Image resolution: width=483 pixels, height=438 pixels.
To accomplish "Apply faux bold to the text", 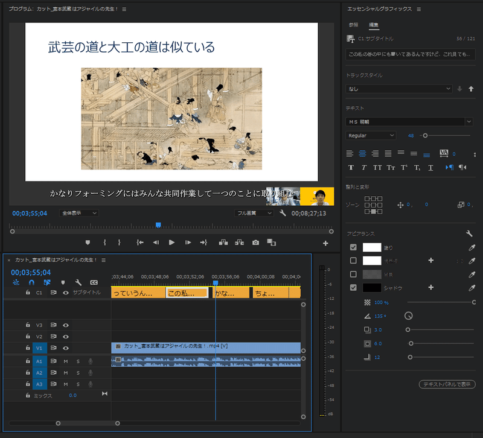I will click(x=351, y=168).
